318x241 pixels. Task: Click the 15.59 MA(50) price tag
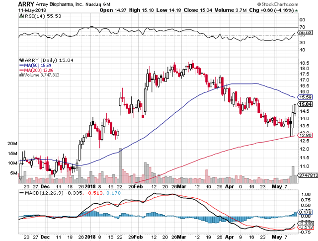coord(305,97)
